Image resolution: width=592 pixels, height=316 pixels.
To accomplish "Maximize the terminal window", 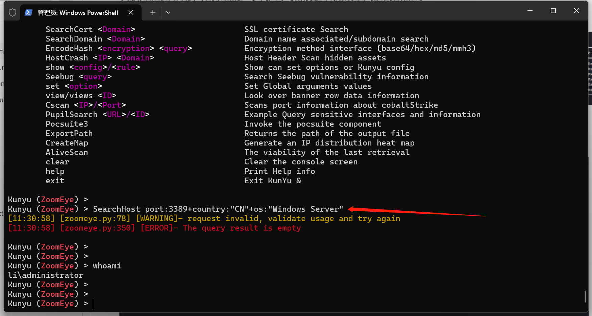I will [x=553, y=11].
